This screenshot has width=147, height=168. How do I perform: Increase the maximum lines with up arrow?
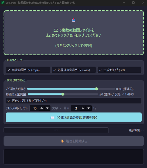pos(83,108)
